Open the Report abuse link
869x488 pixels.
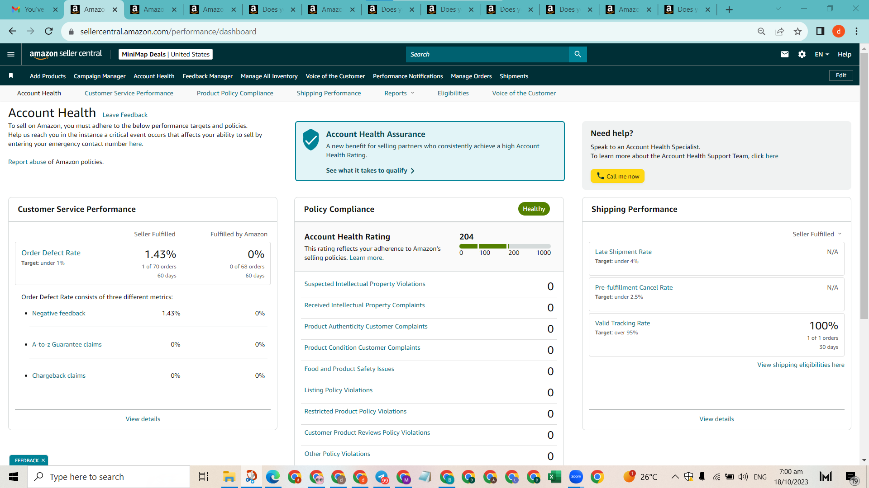tap(27, 162)
